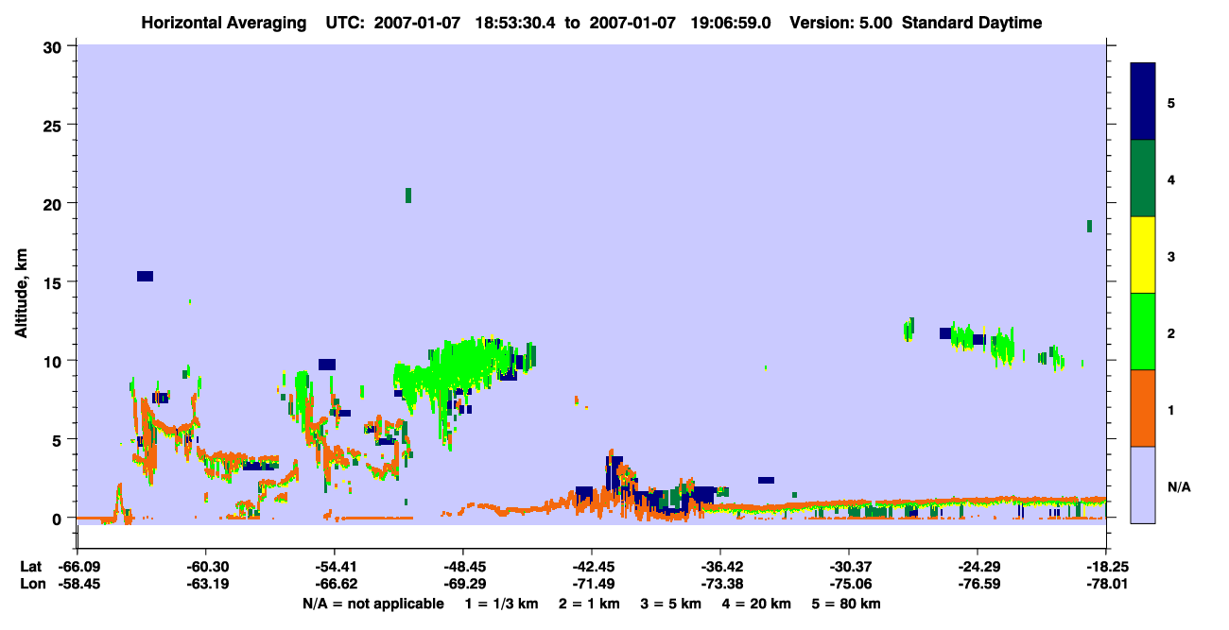Click the 'Altitude, km' axis label

[21, 293]
